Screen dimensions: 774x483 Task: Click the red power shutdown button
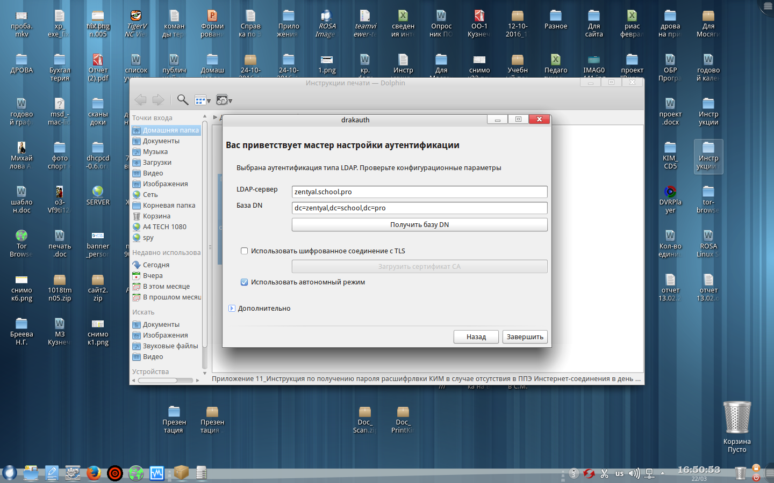(756, 477)
